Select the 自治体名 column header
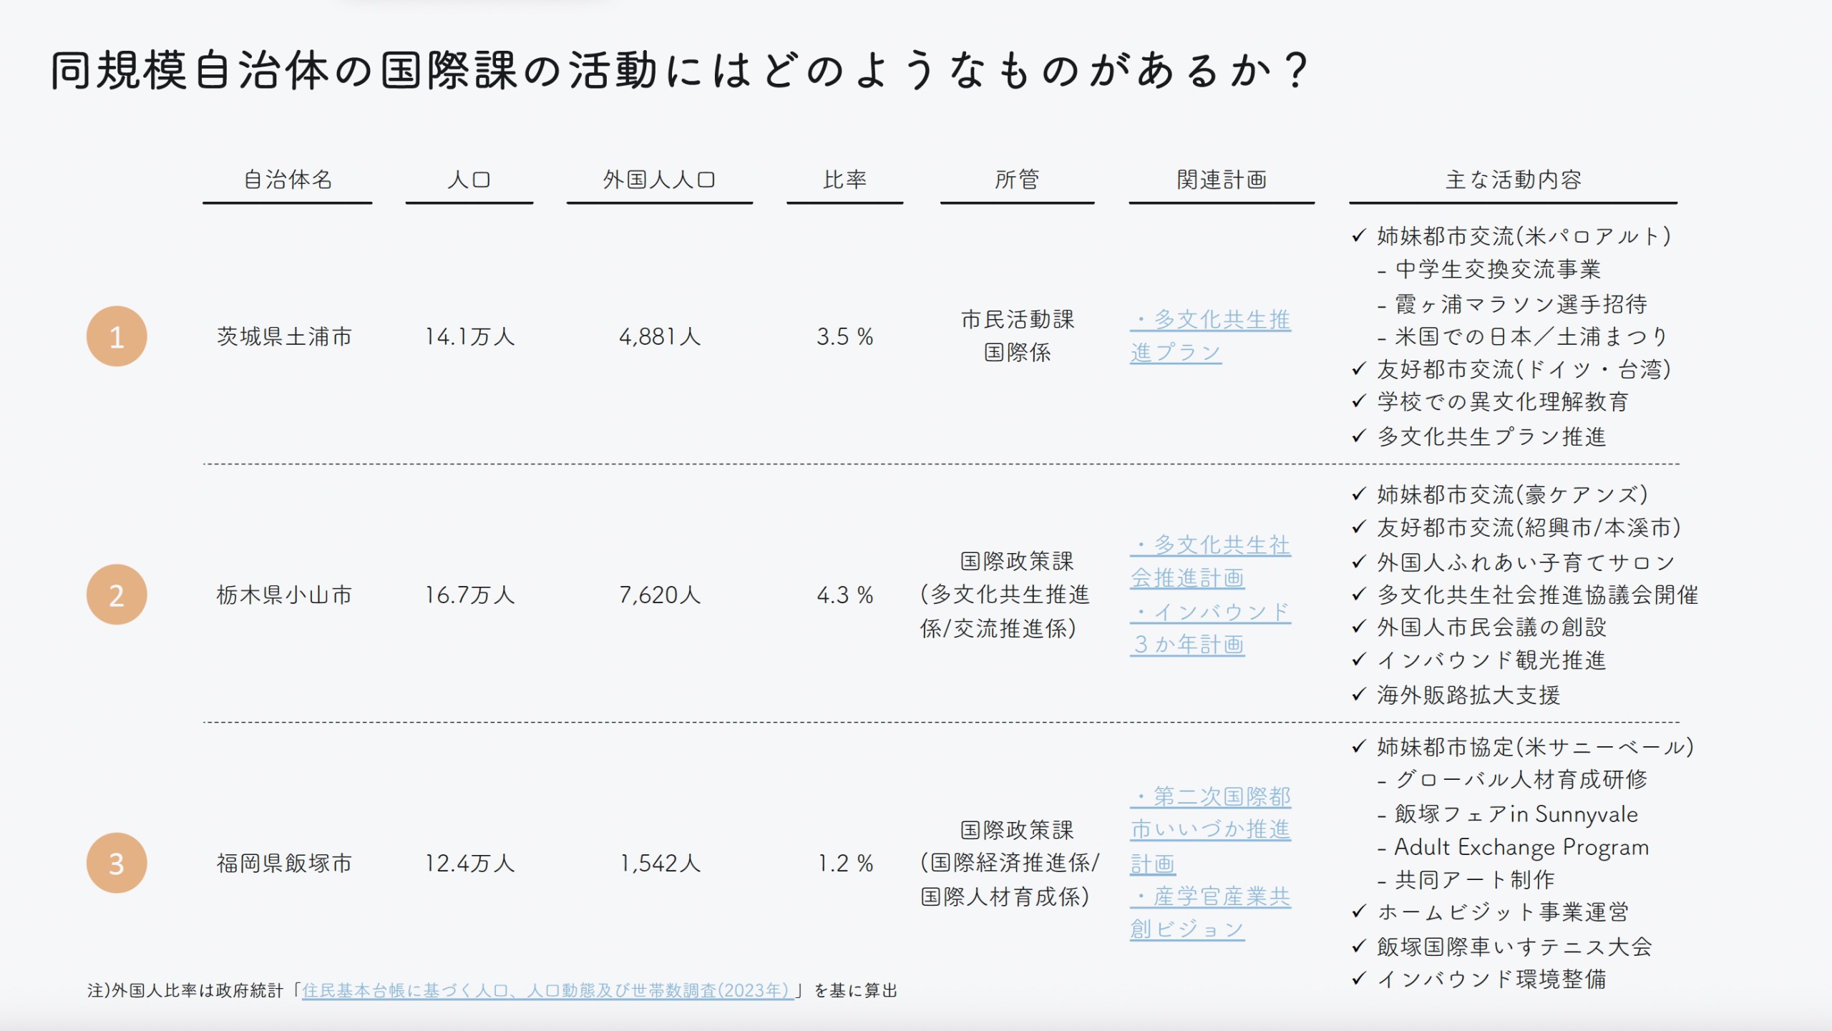This screenshot has width=1832, height=1031. pyautogui.click(x=288, y=179)
